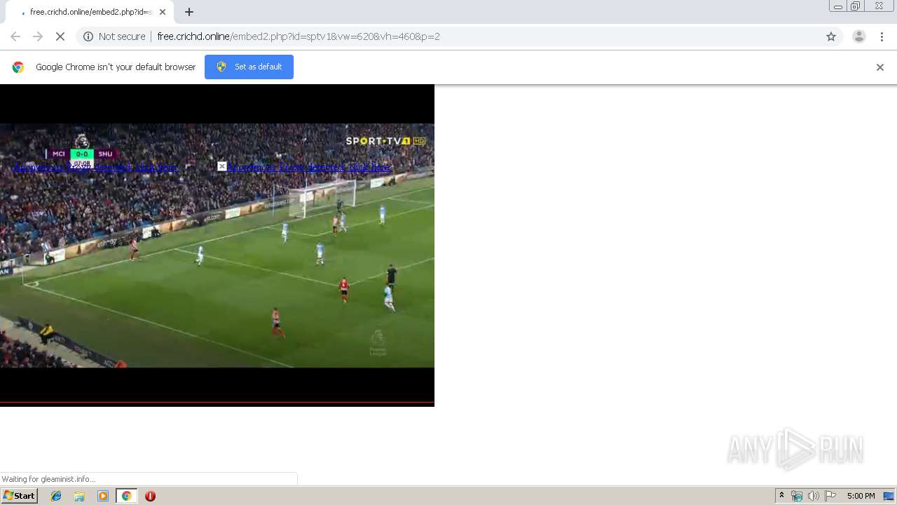Open Windows Media Player from taskbar
This screenshot has width=897, height=505.
tap(103, 496)
